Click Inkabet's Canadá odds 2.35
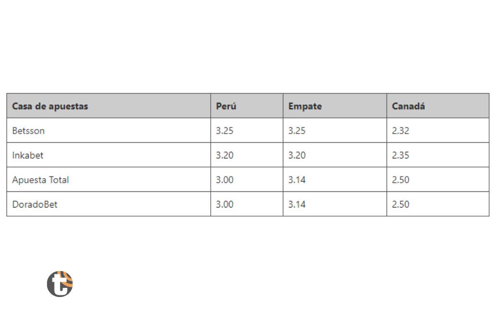Image resolution: width=495 pixels, height=330 pixels. pos(401,156)
